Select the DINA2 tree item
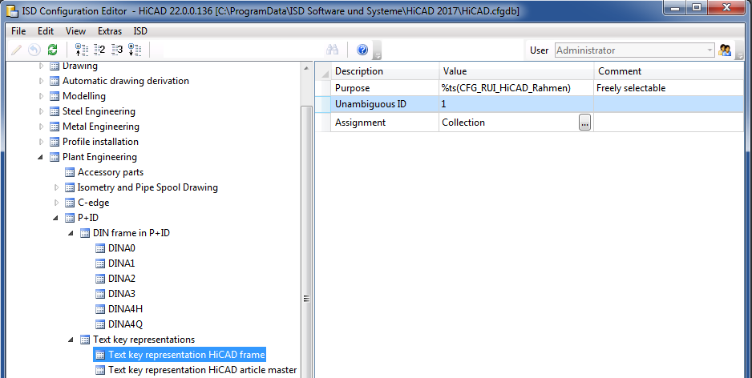The image size is (752, 378). point(122,279)
